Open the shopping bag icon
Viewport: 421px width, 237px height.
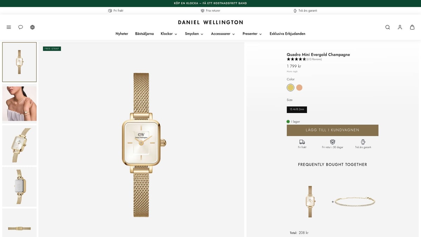tap(412, 27)
